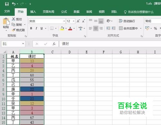Click the Percent Style % icon

point(155,29)
